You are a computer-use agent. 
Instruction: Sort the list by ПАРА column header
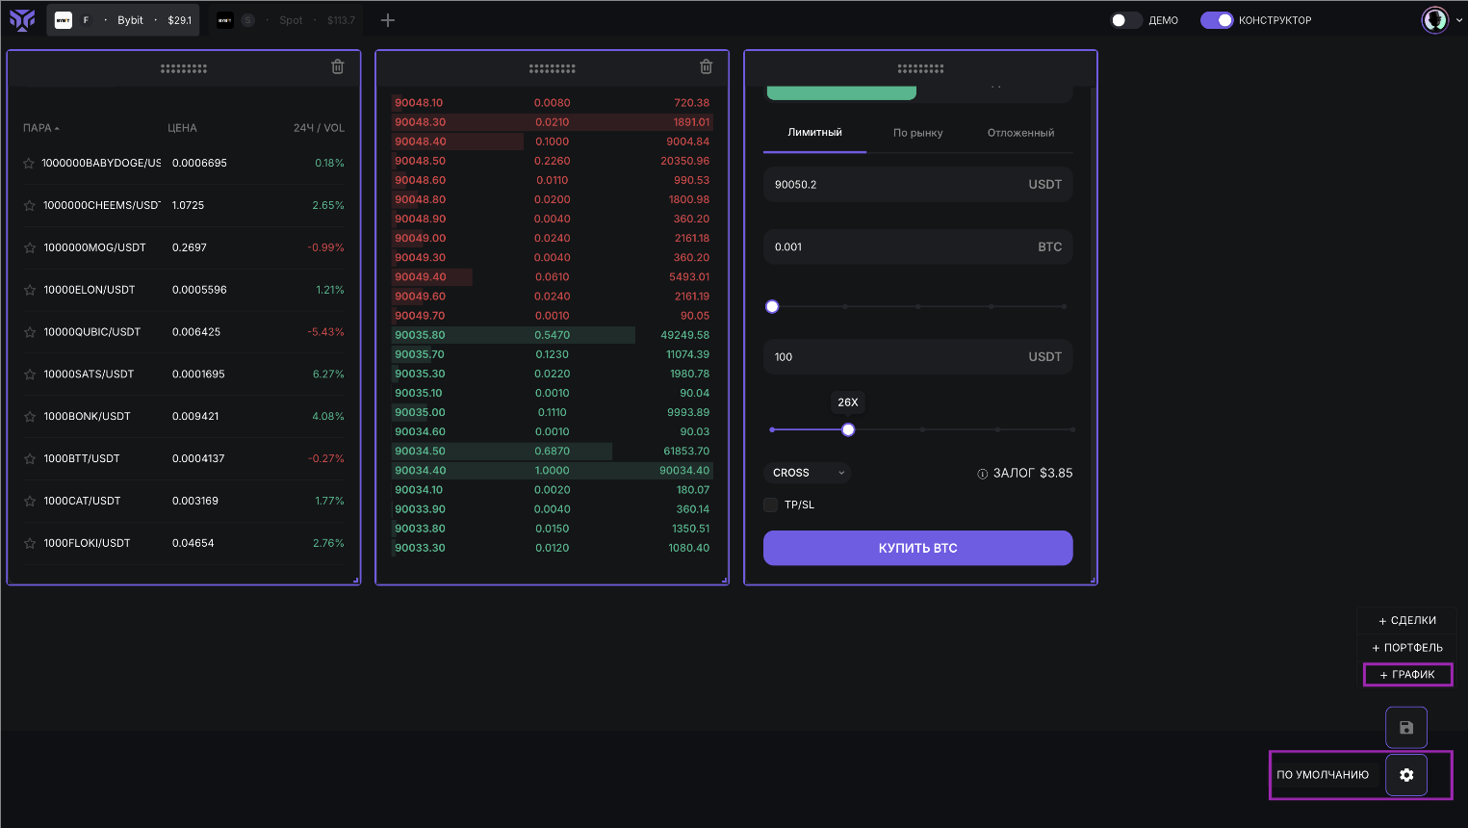click(40, 128)
